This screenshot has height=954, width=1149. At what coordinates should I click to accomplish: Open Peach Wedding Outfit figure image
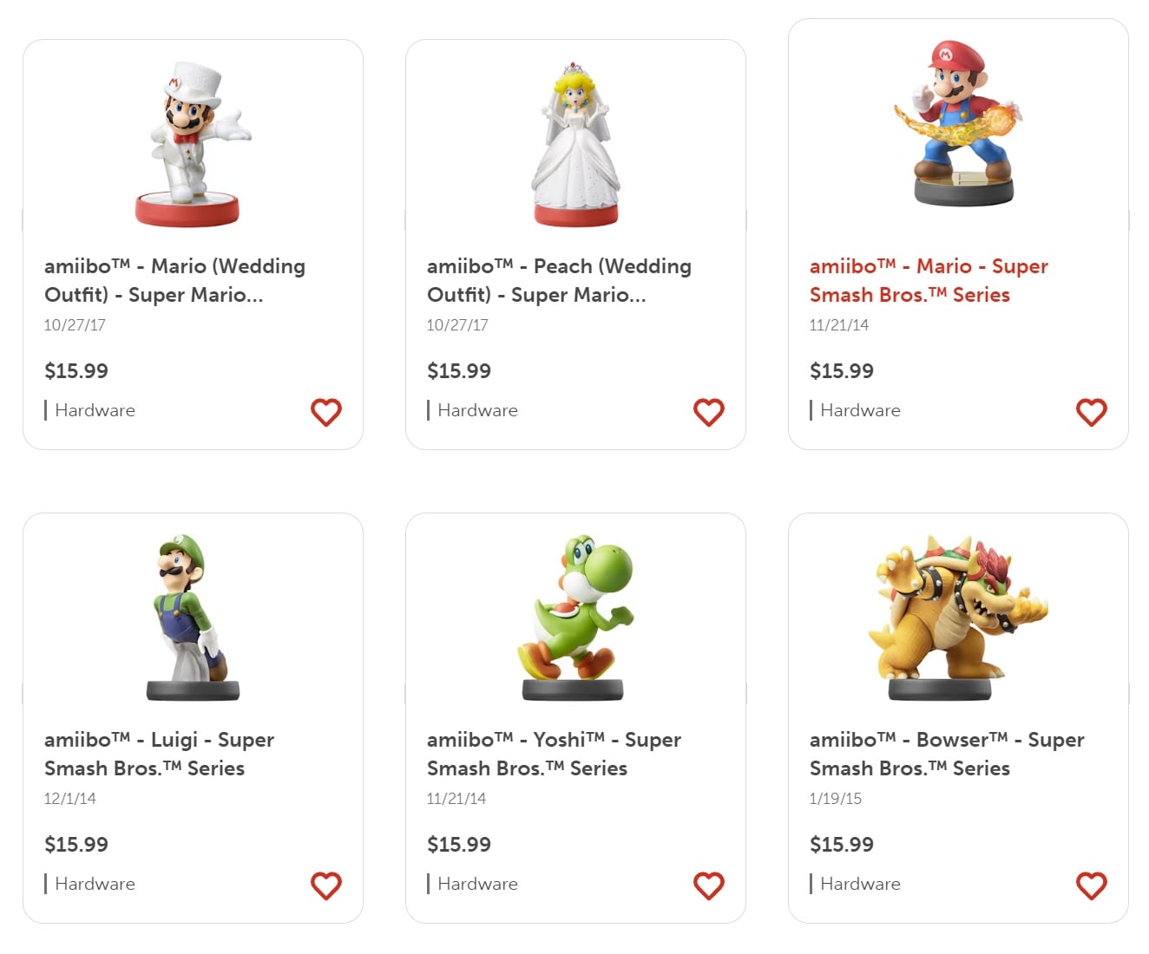[x=575, y=145]
